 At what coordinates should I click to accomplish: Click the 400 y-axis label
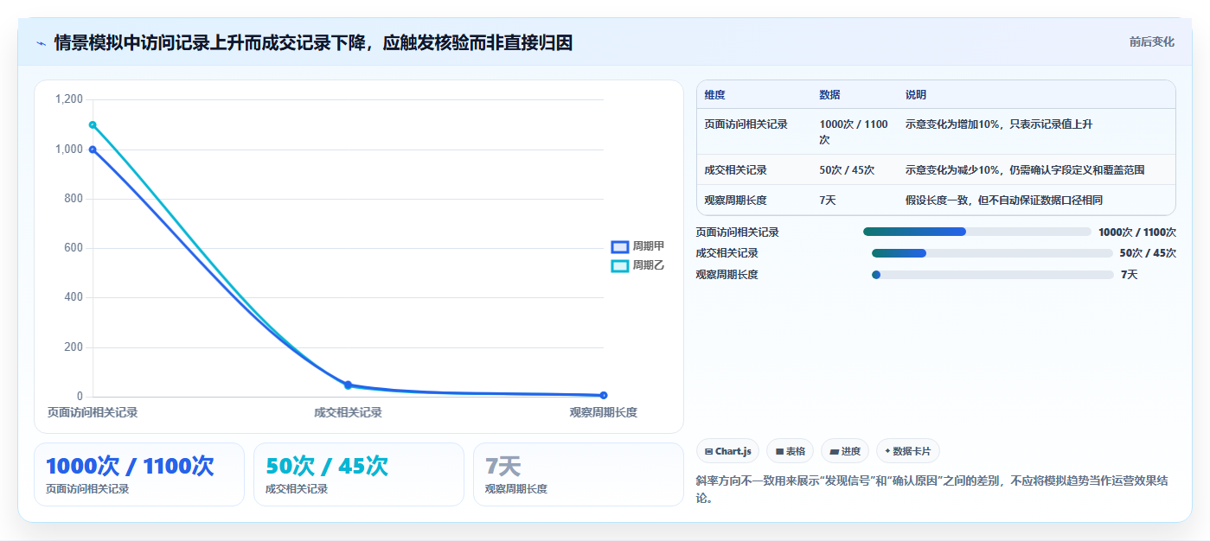point(74,297)
